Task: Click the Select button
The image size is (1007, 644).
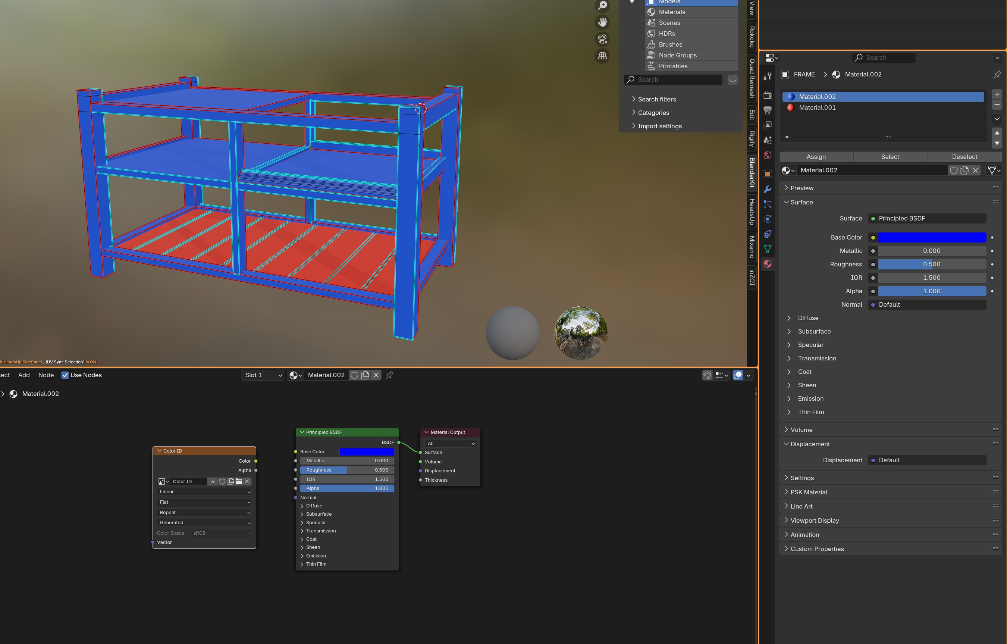Action: [890, 157]
